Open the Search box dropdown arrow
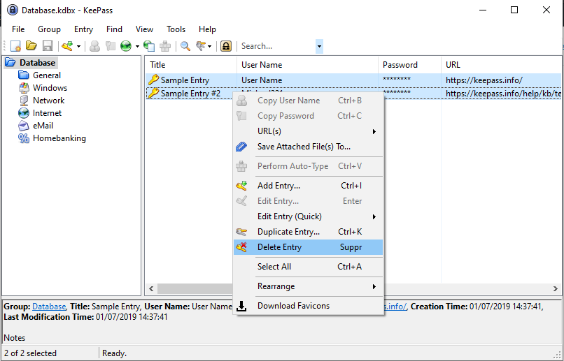This screenshot has height=361, width=564. [319, 46]
